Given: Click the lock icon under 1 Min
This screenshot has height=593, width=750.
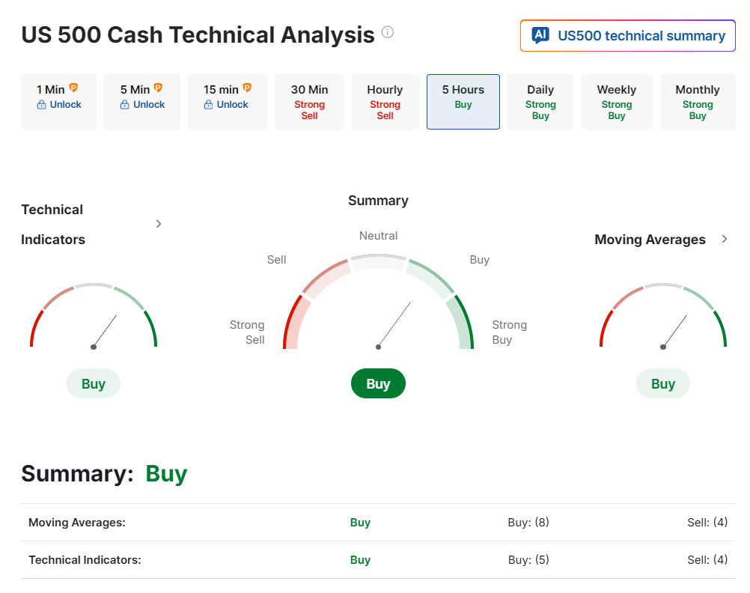Looking at the screenshot, I should (42, 104).
